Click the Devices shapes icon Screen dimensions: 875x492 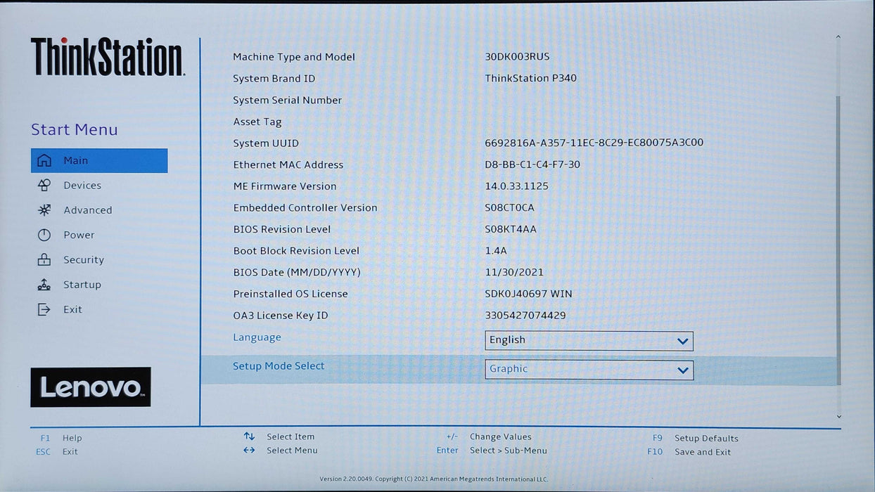tap(44, 186)
